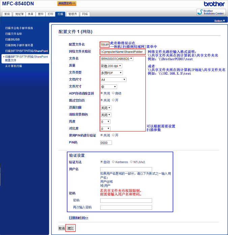Select Kerberos as the 验证方法

[113, 162]
